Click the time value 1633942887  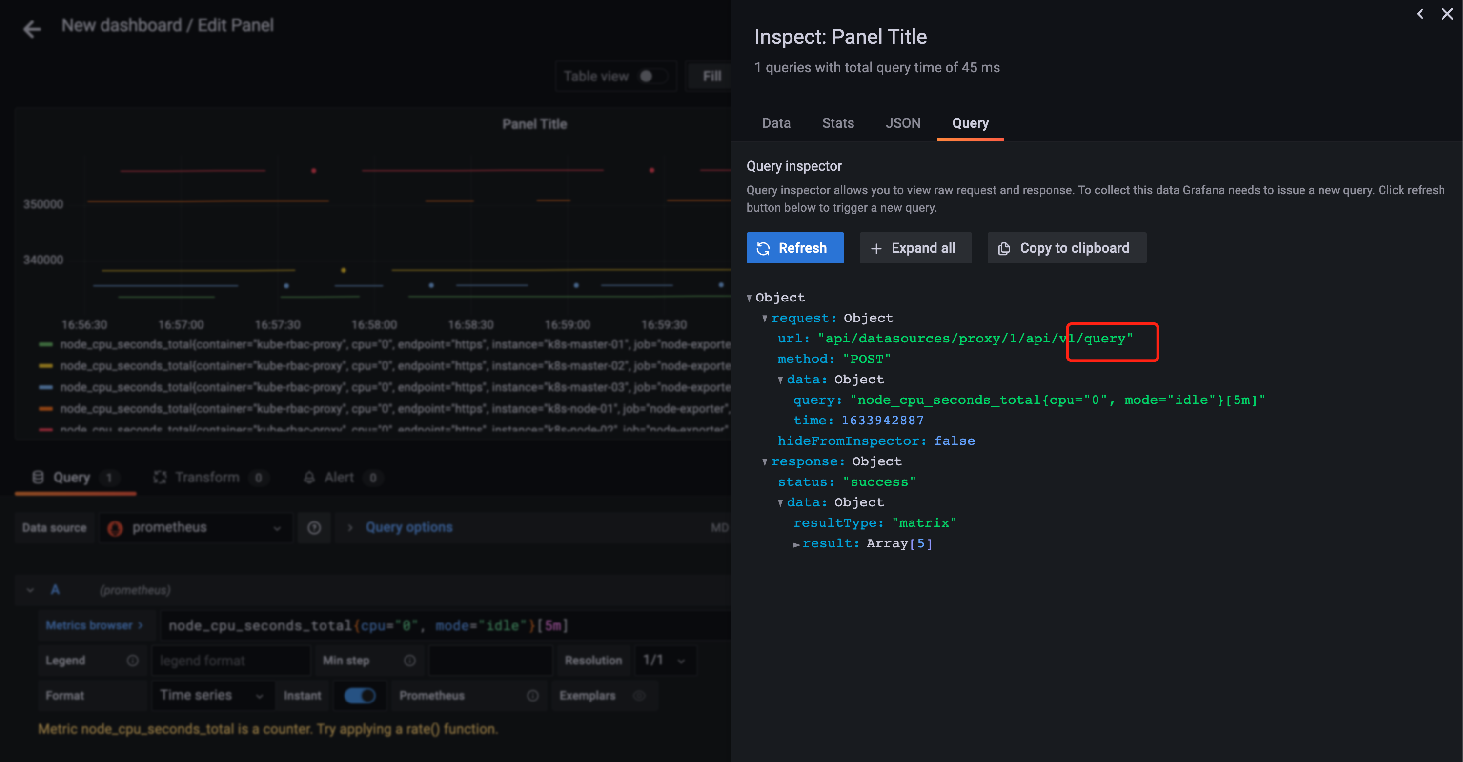click(x=882, y=420)
